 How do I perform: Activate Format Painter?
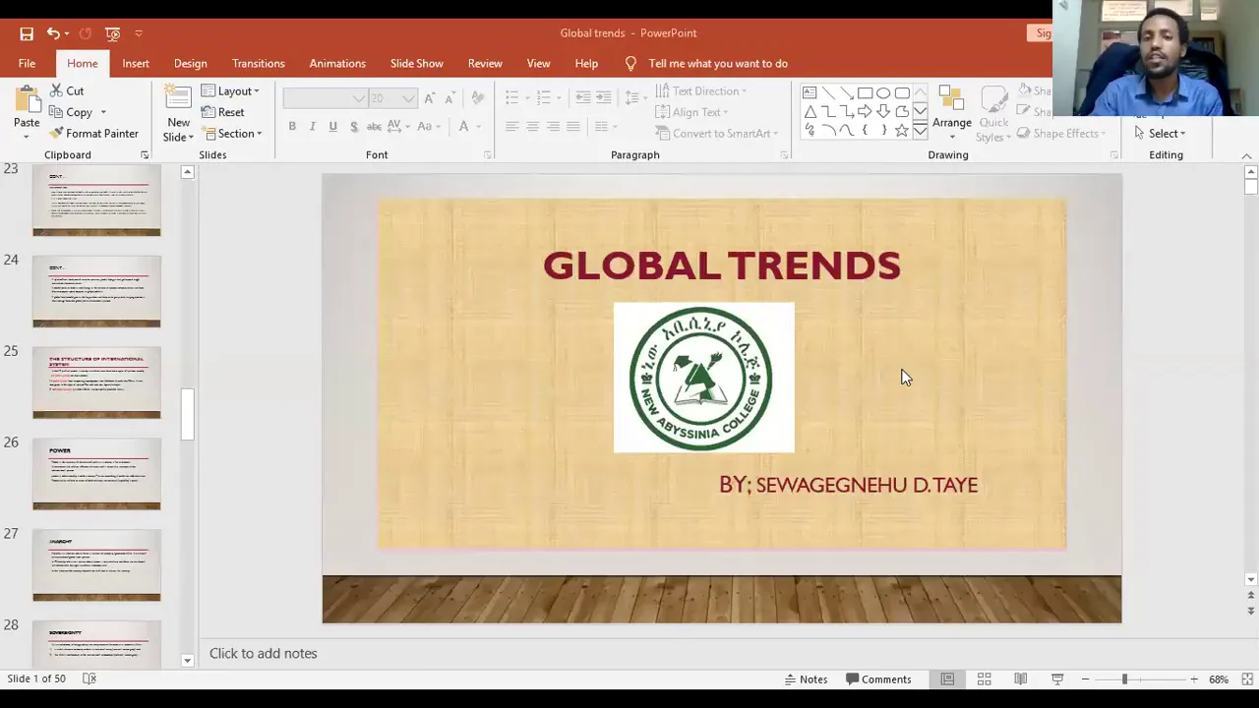(94, 133)
